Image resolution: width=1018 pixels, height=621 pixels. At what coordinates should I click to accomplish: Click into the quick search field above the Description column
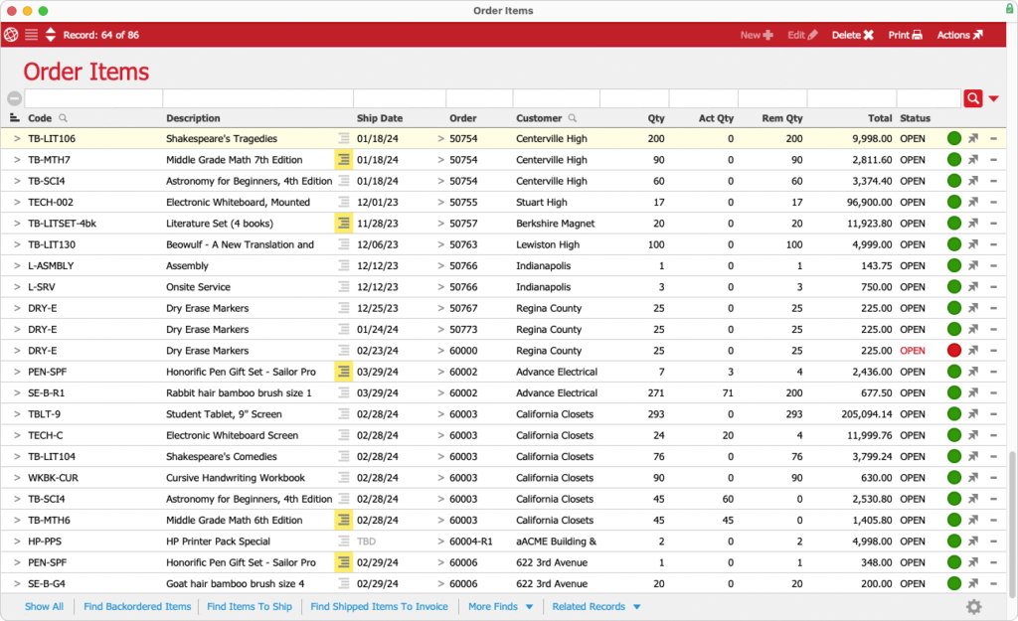[256, 98]
